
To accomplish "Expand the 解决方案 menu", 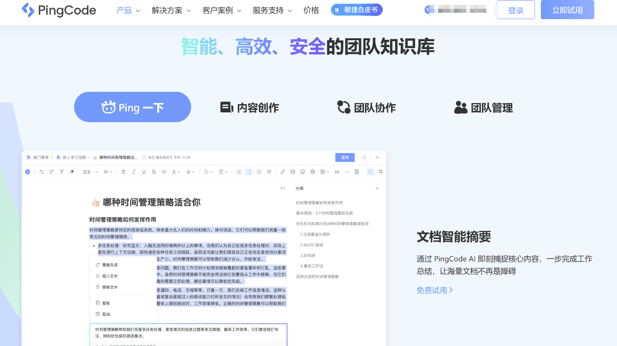I will coord(171,10).
